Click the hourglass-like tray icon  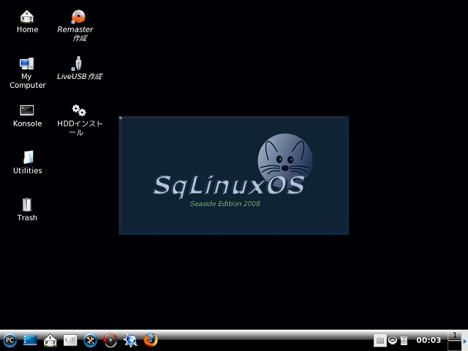(404, 340)
